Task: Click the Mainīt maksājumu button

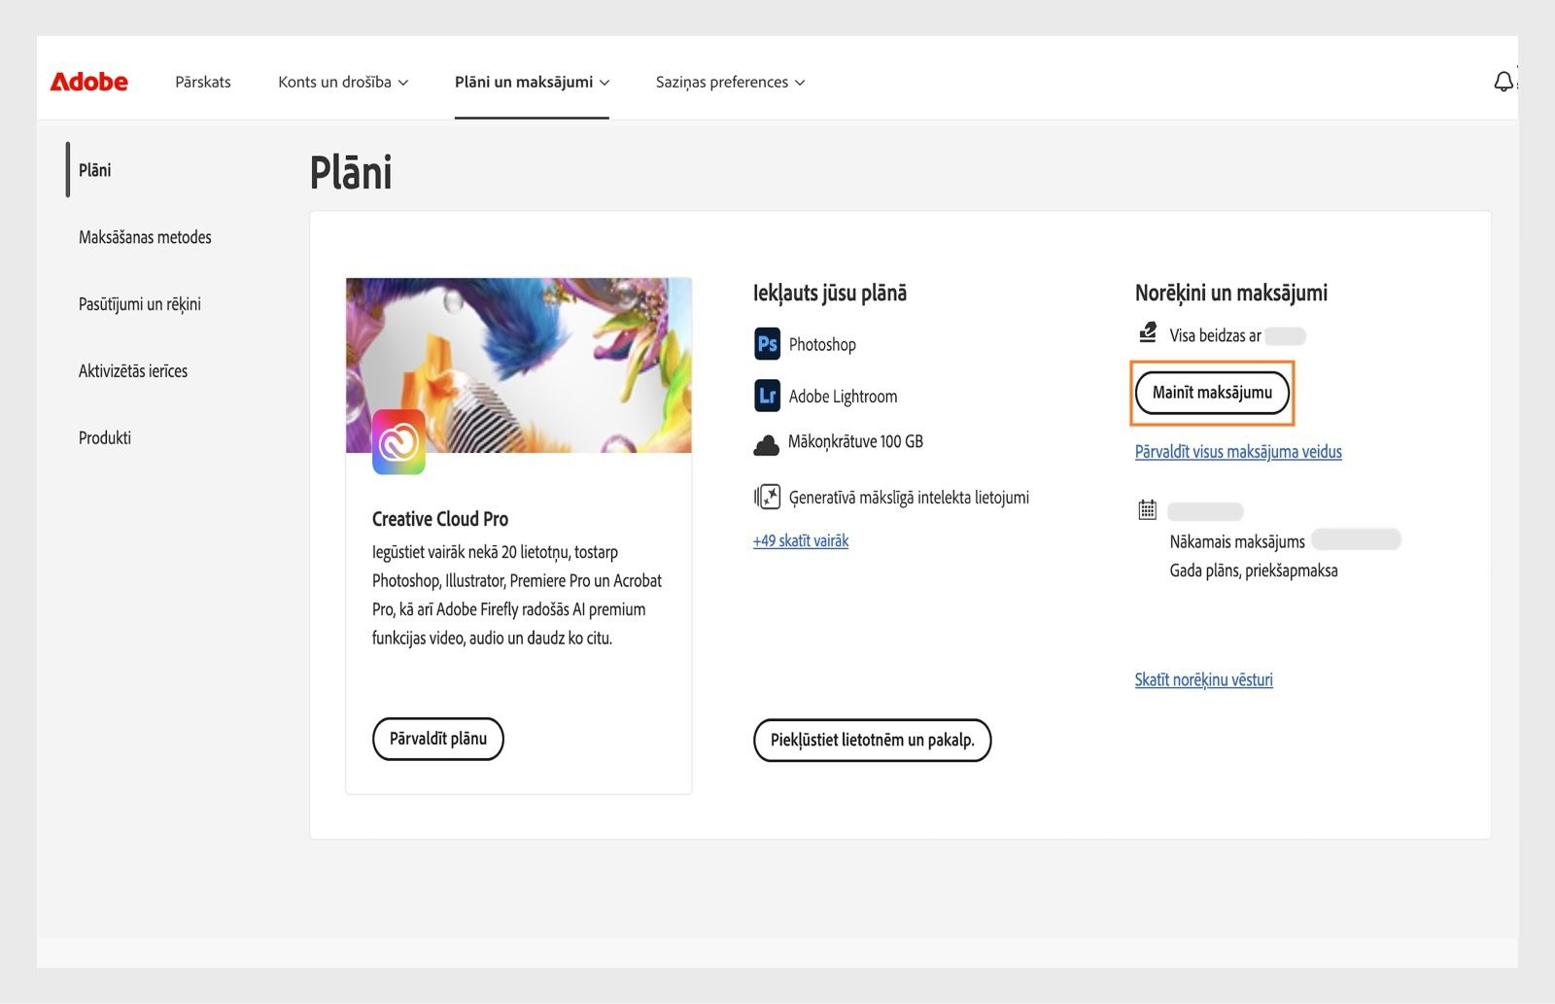Action: click(x=1212, y=393)
